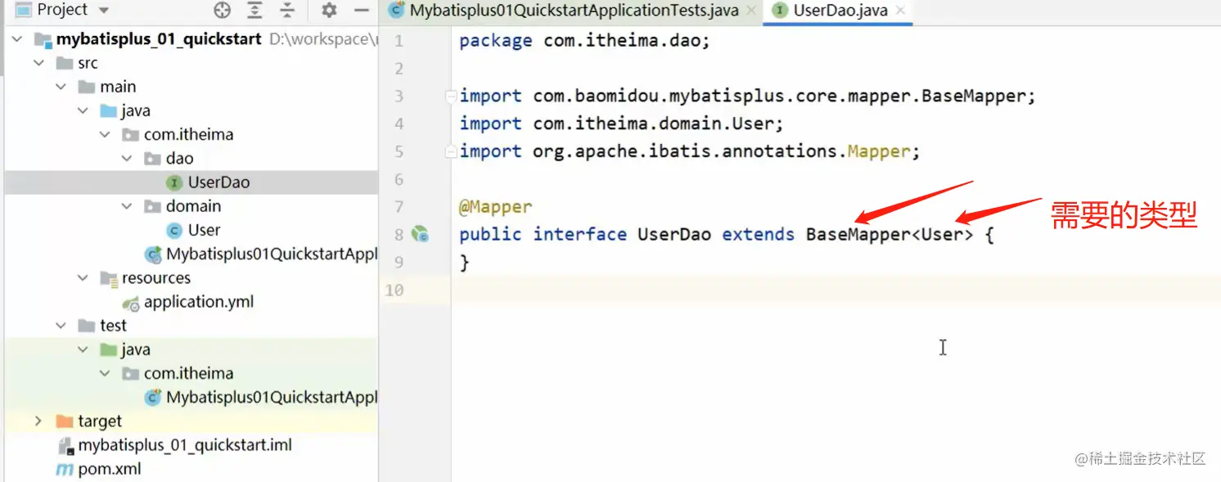Collapse the src folder
This screenshot has width=1221, height=482.
(38, 63)
